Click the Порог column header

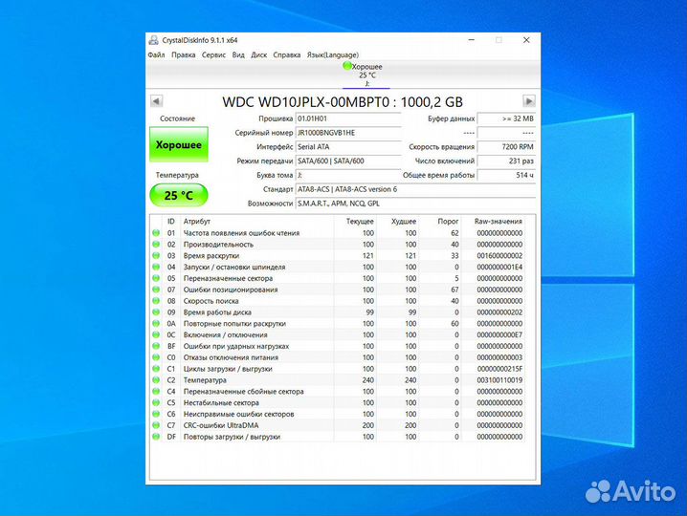(440, 222)
